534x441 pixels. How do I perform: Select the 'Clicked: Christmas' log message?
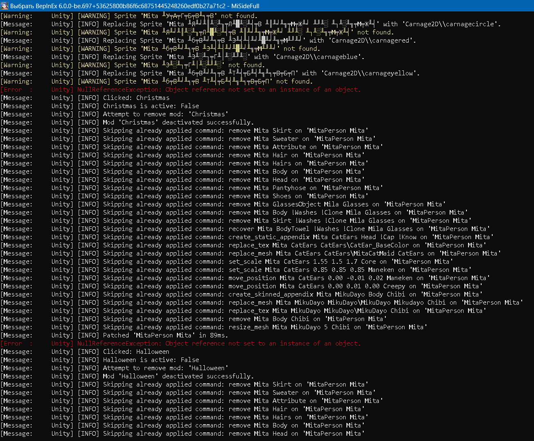coord(136,98)
